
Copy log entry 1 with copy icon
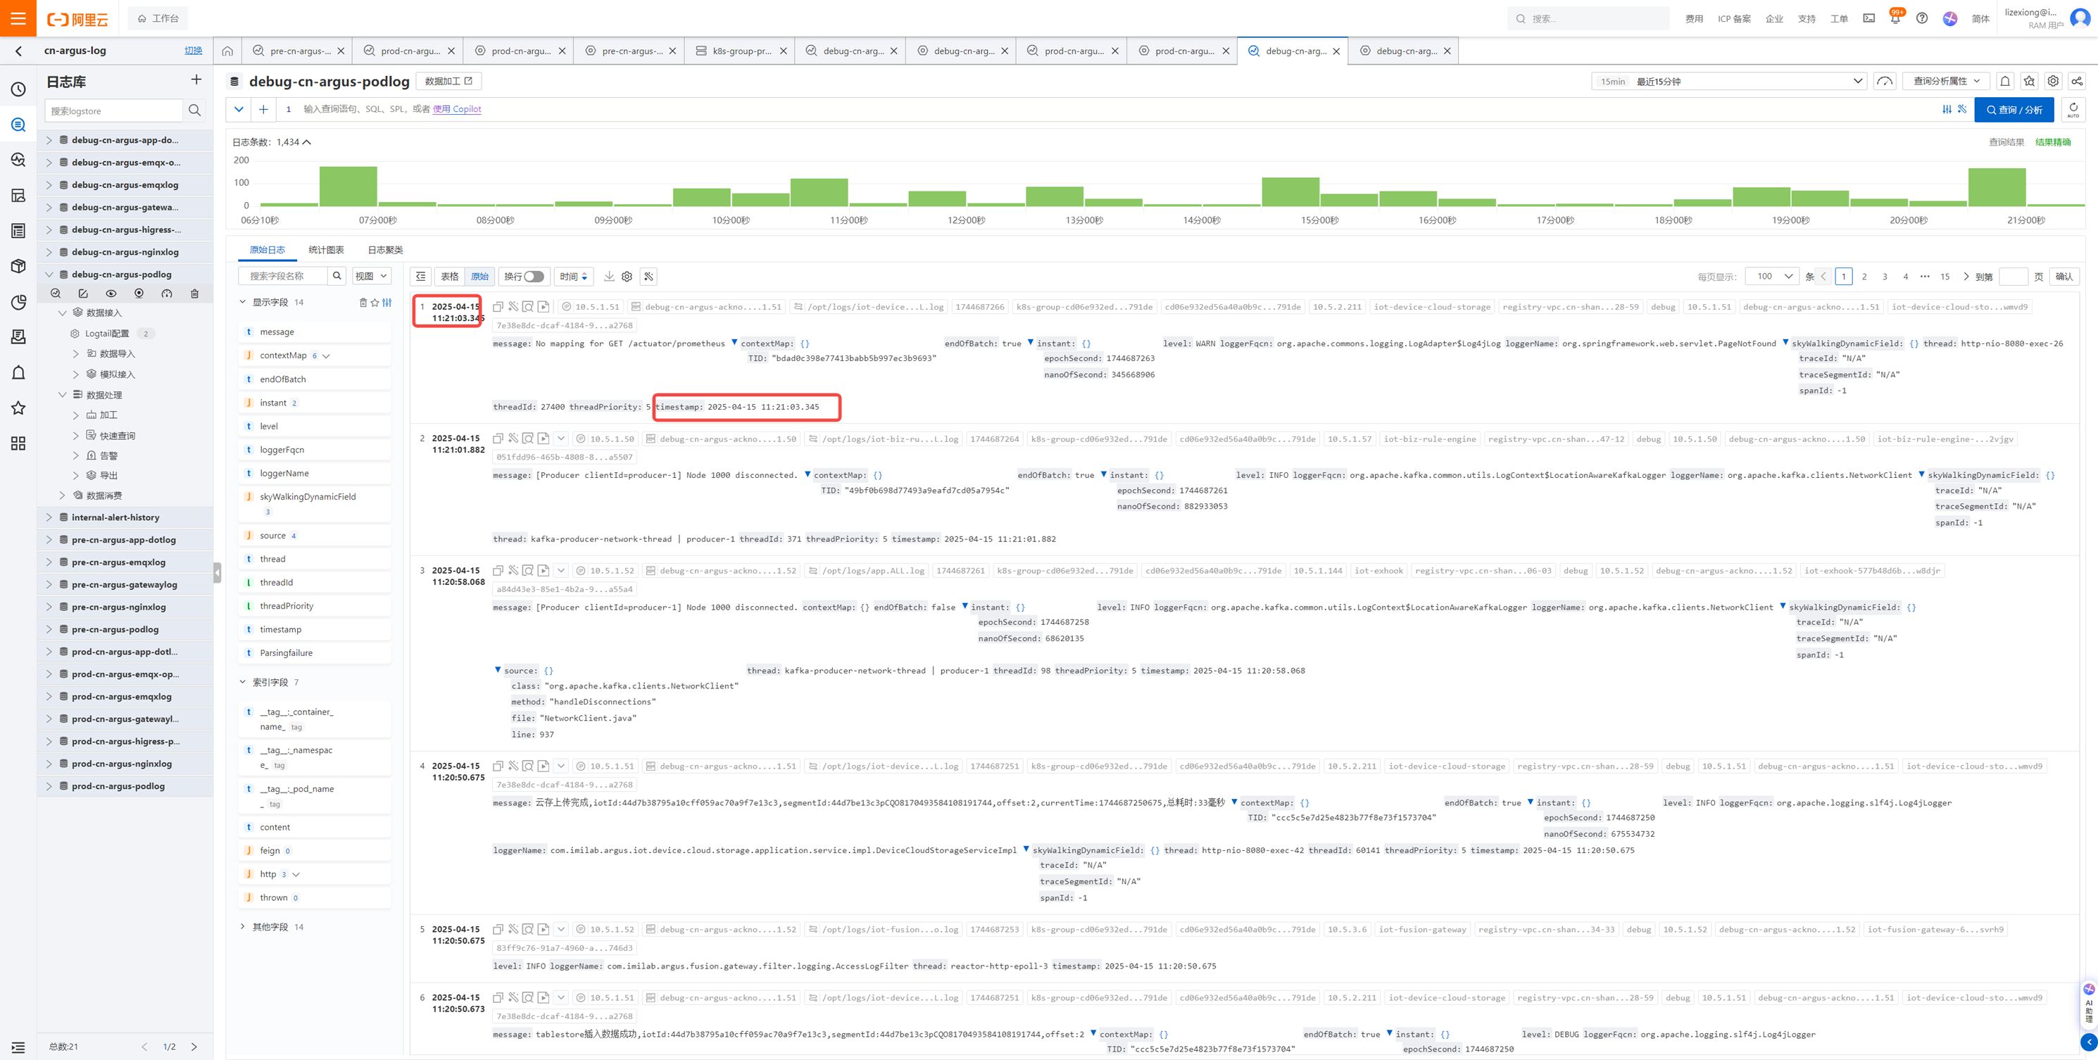[x=498, y=307]
